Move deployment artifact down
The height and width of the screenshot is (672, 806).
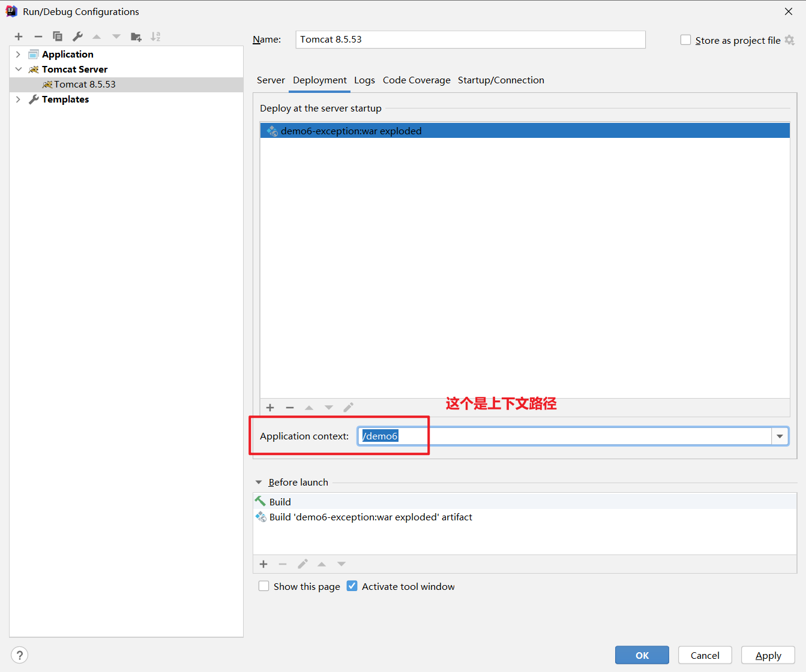click(x=329, y=408)
